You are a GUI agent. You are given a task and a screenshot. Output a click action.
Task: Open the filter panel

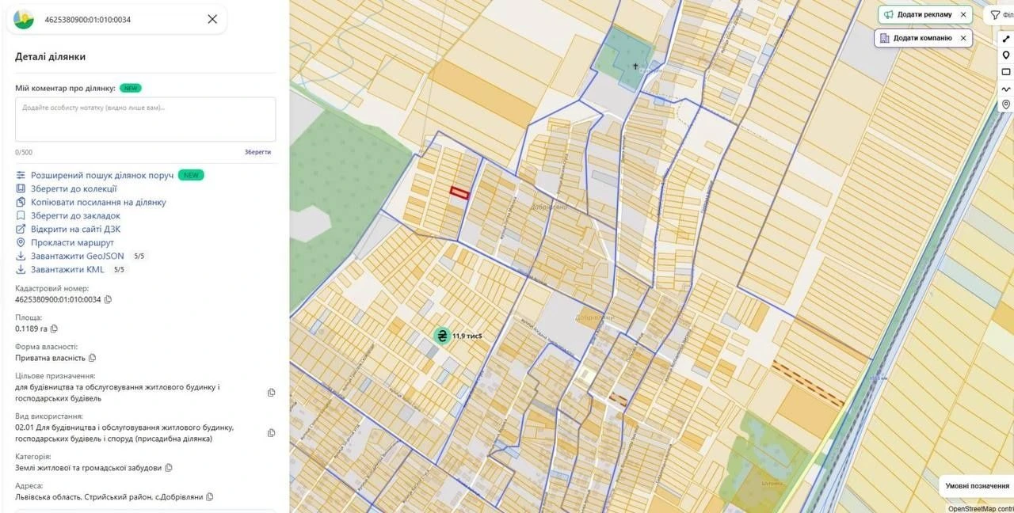[1000, 14]
